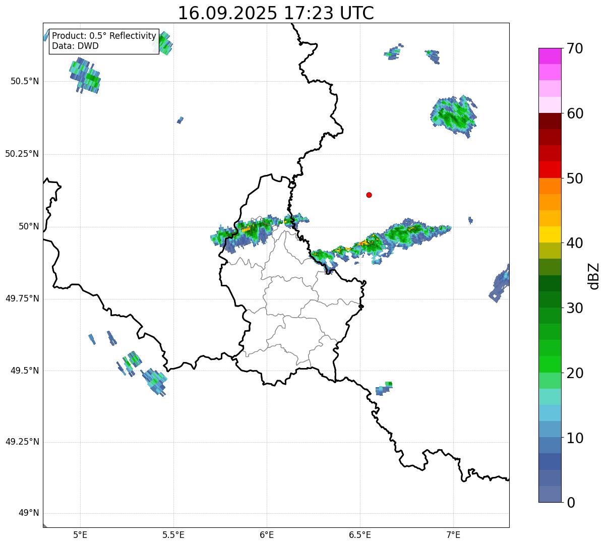Viewport: 606px width, 545px height.
Task: Click the 50 tick on the colorbar
Action: pyautogui.click(x=575, y=178)
